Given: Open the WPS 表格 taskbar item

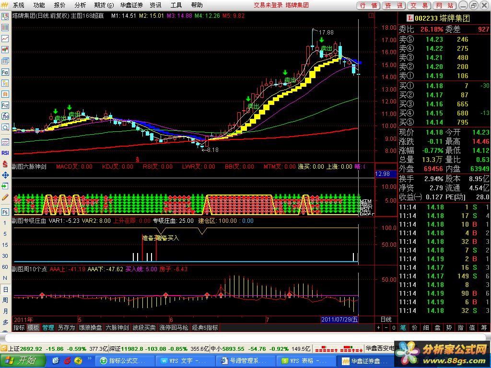Looking at the screenshot, I should (306, 361).
